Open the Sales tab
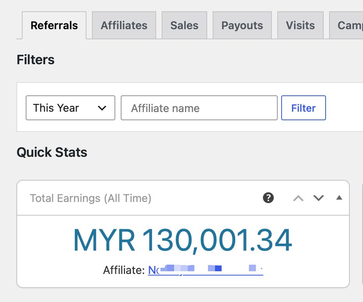This screenshot has height=302, width=363. click(184, 25)
